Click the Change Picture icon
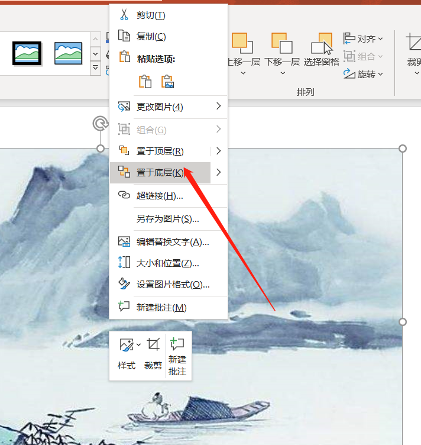This screenshot has height=445, width=421. coord(124,107)
